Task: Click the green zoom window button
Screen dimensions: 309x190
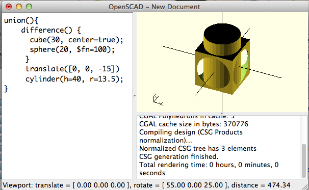Action: tap(29, 7)
